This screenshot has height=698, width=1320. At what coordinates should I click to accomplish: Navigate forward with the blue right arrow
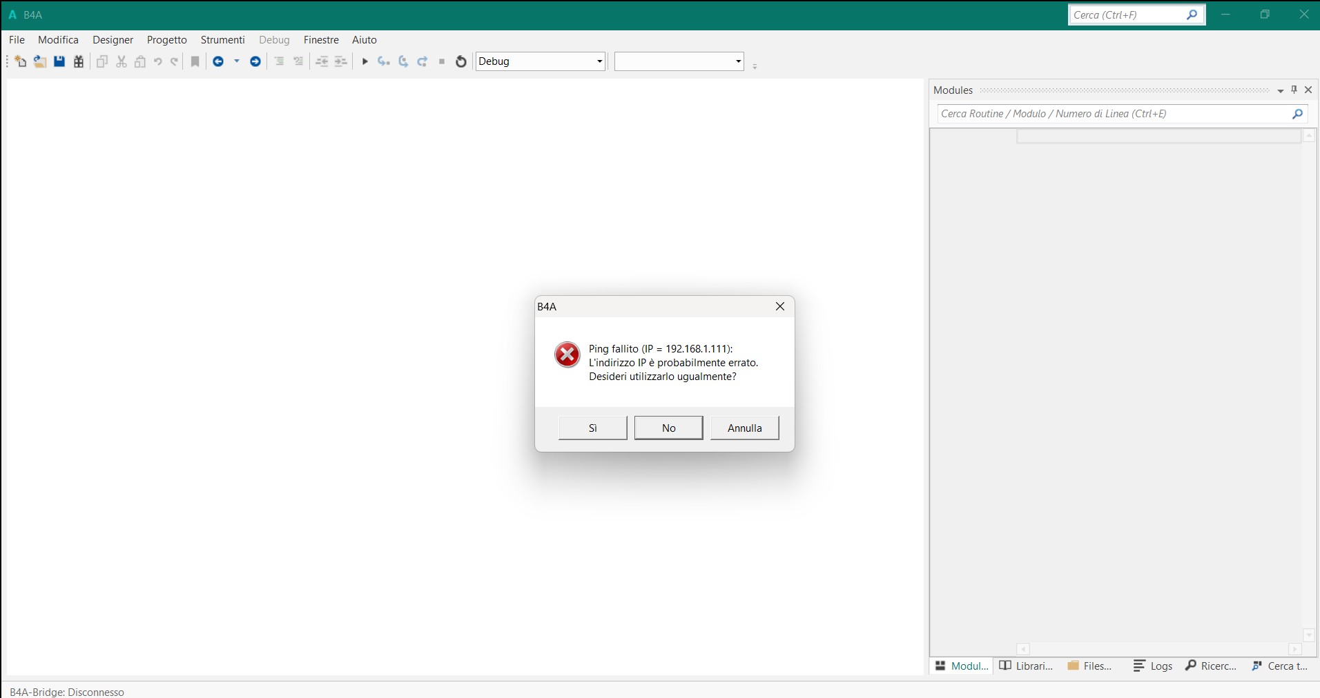coord(255,61)
